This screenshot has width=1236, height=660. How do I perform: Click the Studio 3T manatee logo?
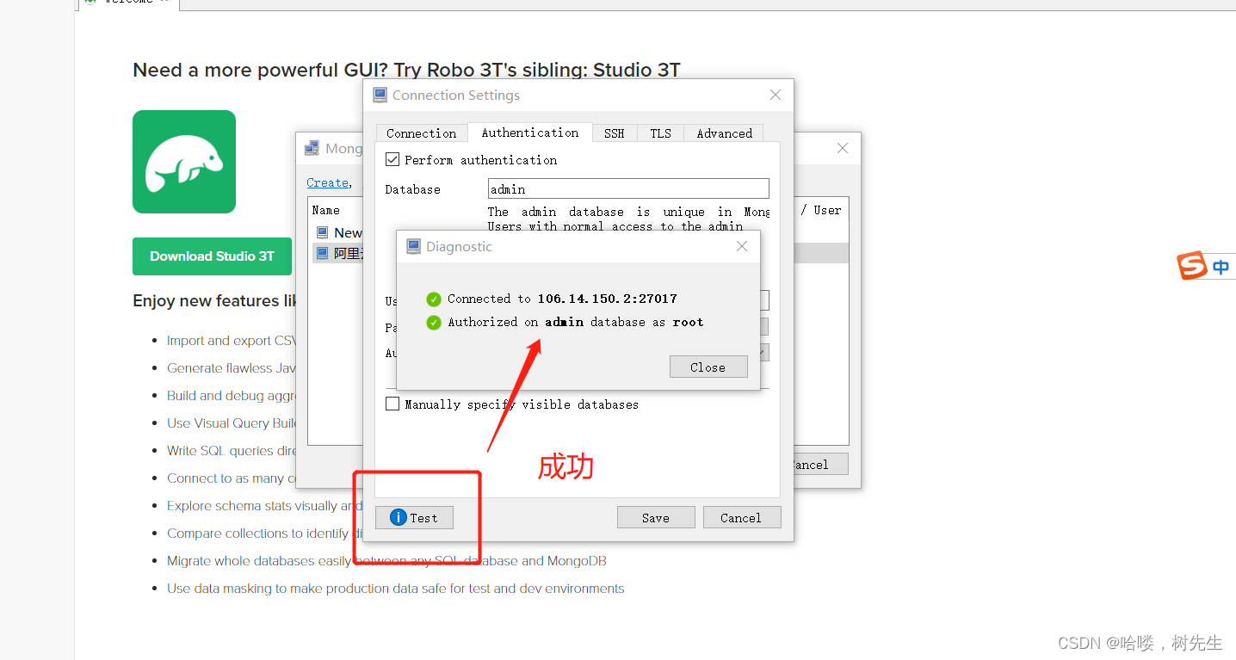tap(184, 162)
